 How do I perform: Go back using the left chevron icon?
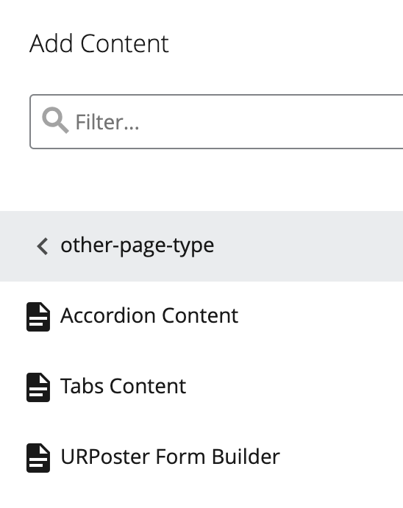43,246
